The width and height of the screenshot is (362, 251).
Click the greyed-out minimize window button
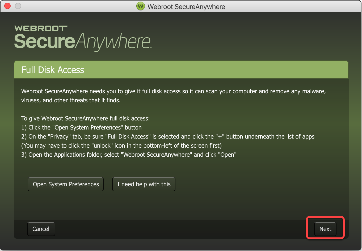18,6
